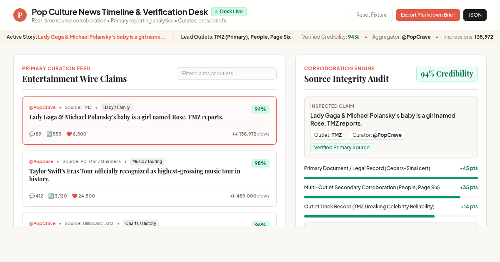Screen dimensions: 500x262
Task: Click eyes icon beside 489,000 views
Action: (x=233, y=196)
